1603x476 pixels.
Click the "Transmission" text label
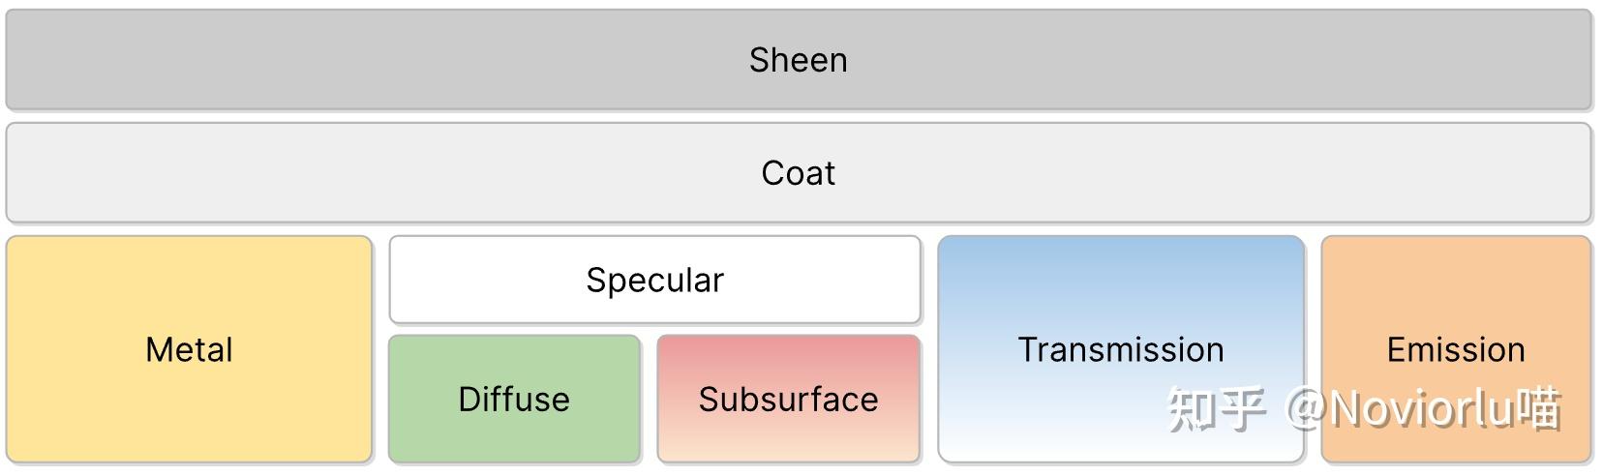1121,349
